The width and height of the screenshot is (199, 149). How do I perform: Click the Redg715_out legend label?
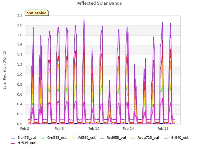tap(148, 138)
